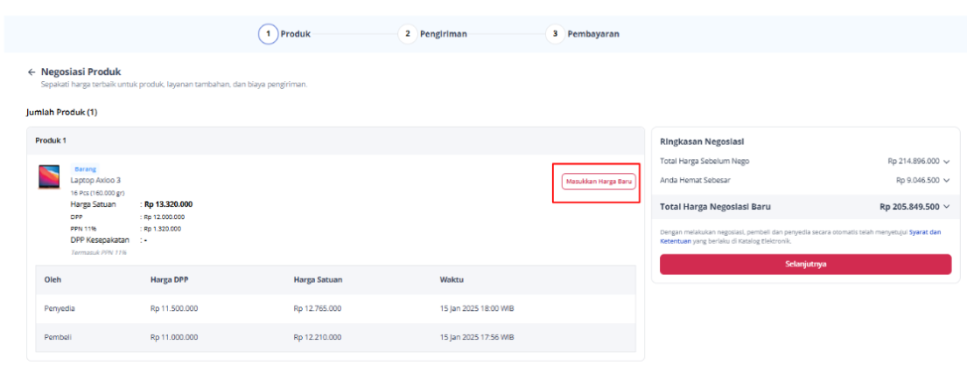Image resolution: width=967 pixels, height=386 pixels.
Task: Click the DPP value Rp 12.000.000
Action: click(x=164, y=217)
